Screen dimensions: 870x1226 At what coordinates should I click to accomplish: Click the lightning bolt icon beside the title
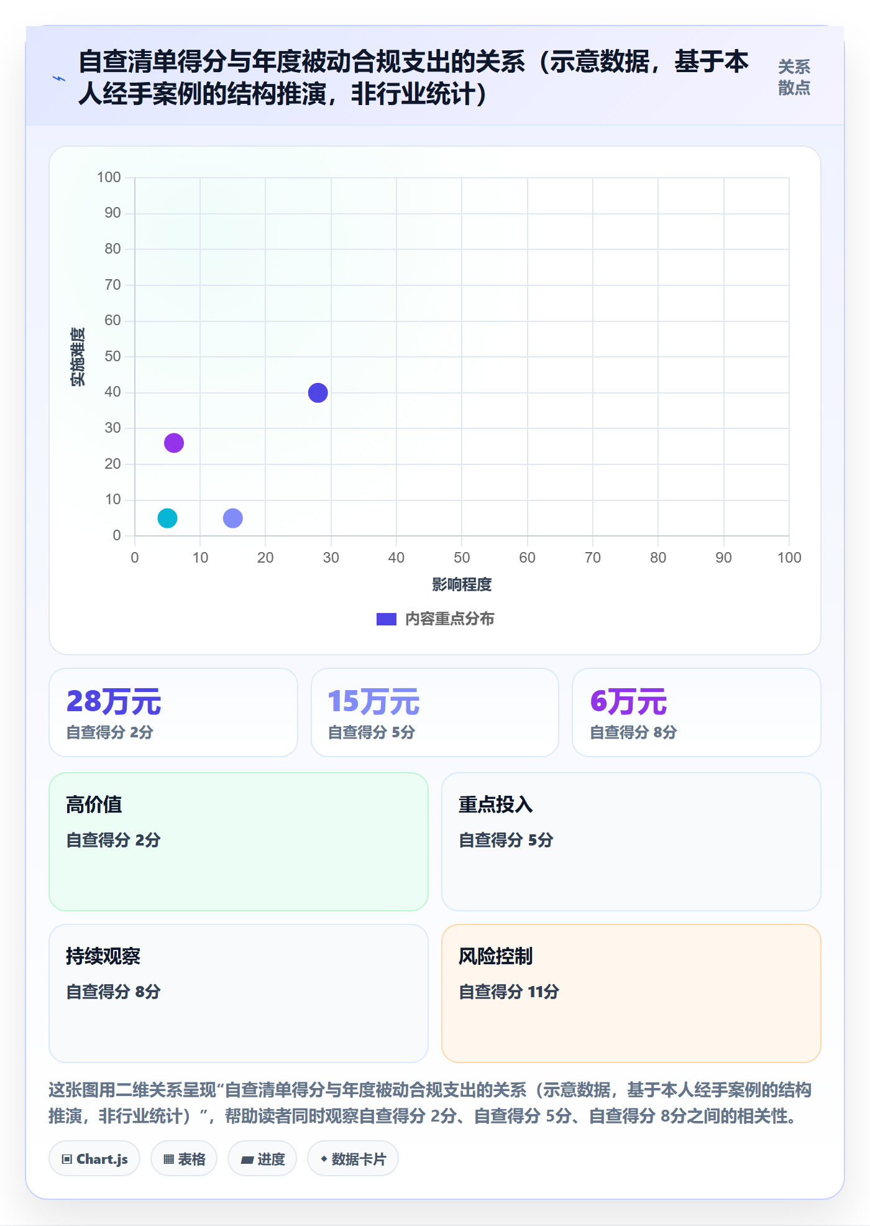(59, 78)
